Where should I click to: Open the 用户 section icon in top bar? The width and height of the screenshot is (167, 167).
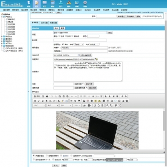click(61, 4)
